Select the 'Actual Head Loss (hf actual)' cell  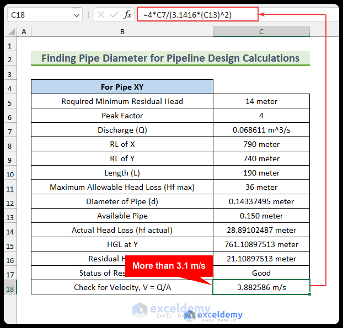[x=122, y=230]
